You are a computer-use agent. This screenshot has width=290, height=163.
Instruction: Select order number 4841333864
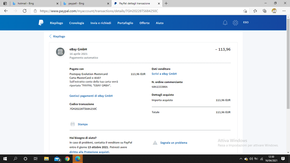tap(160, 87)
